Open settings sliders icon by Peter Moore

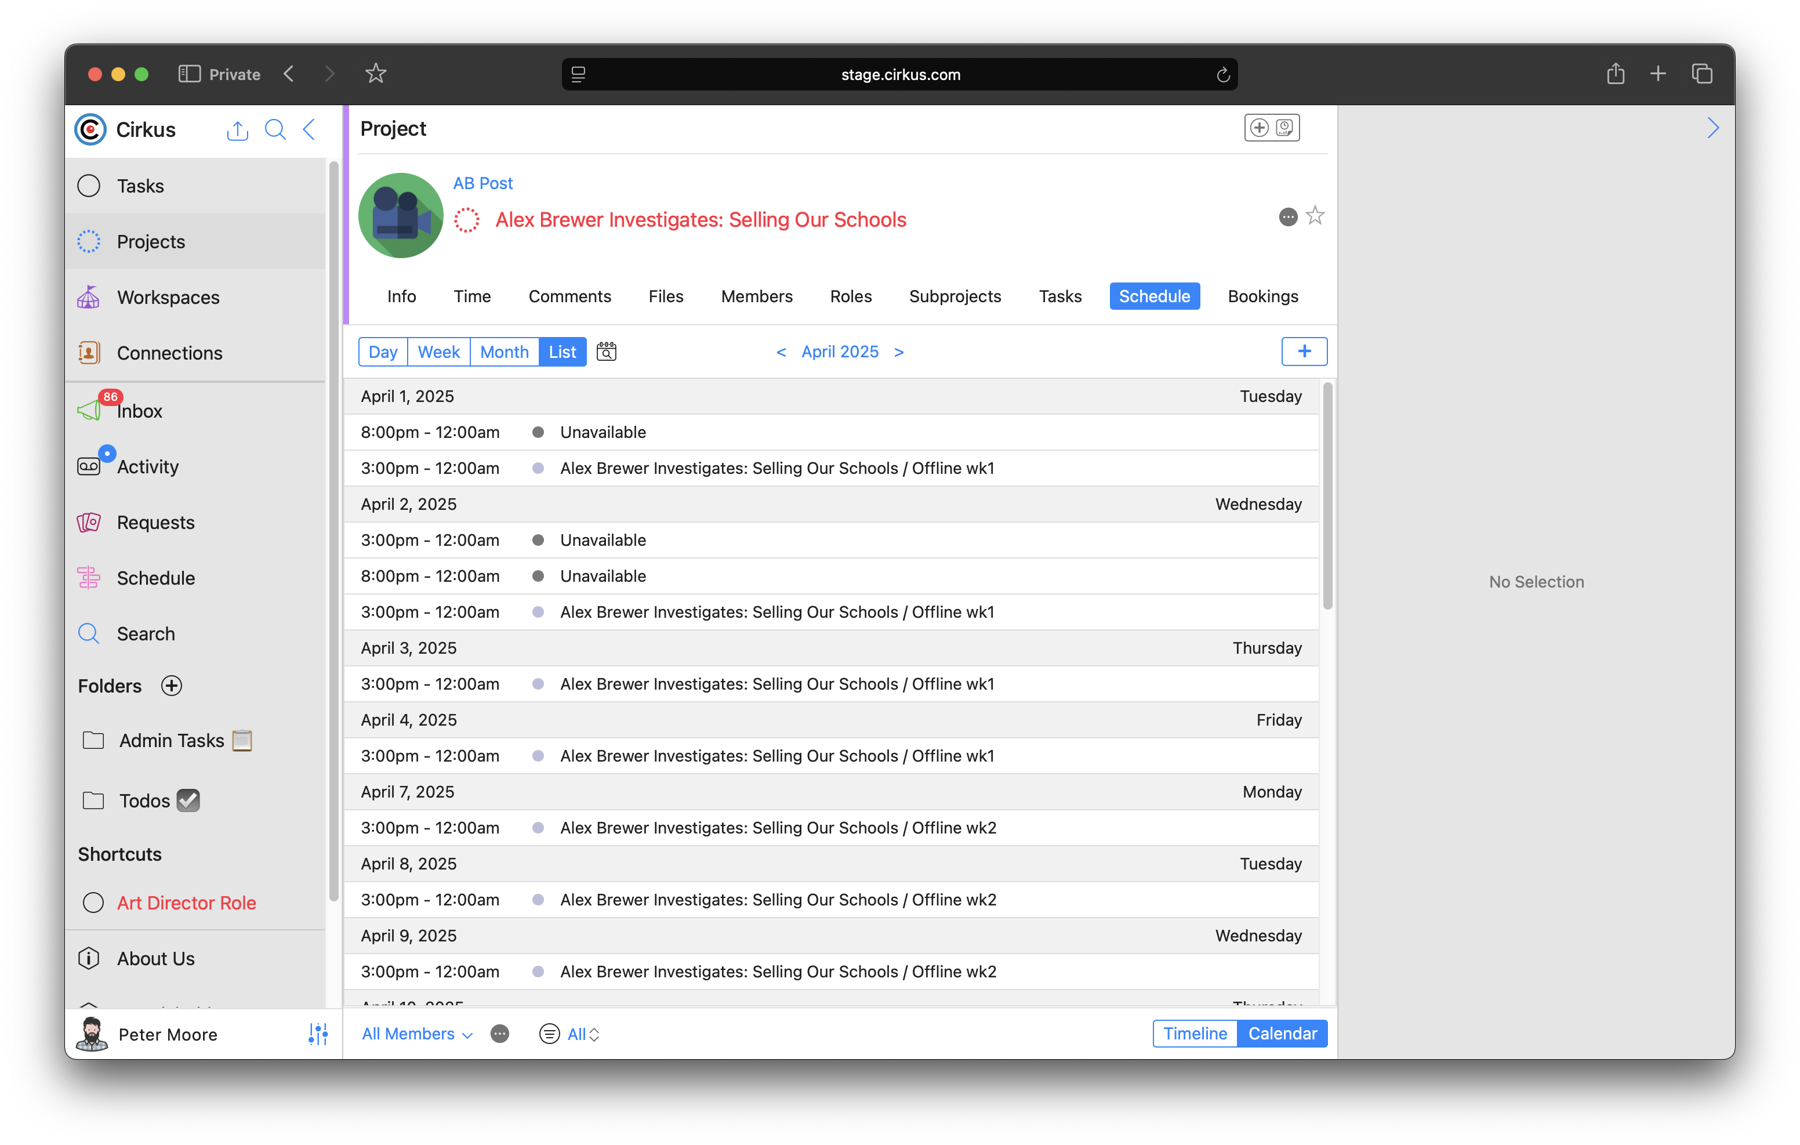tap(318, 1034)
